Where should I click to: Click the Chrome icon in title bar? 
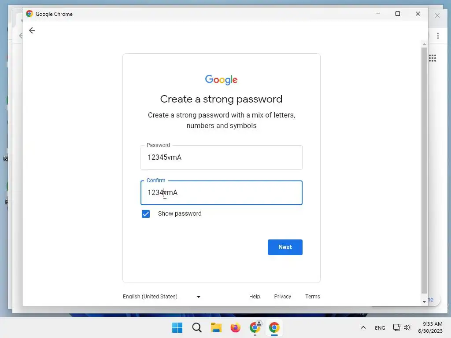pos(30,14)
